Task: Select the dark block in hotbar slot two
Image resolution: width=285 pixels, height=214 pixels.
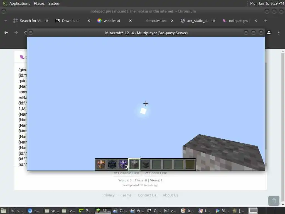Action: 112,164
